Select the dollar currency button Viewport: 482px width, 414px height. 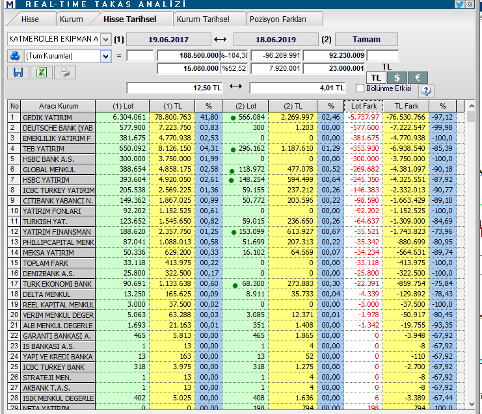coord(397,77)
